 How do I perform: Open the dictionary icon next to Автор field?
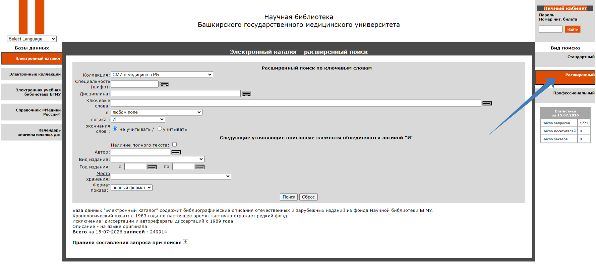pyautogui.click(x=176, y=152)
